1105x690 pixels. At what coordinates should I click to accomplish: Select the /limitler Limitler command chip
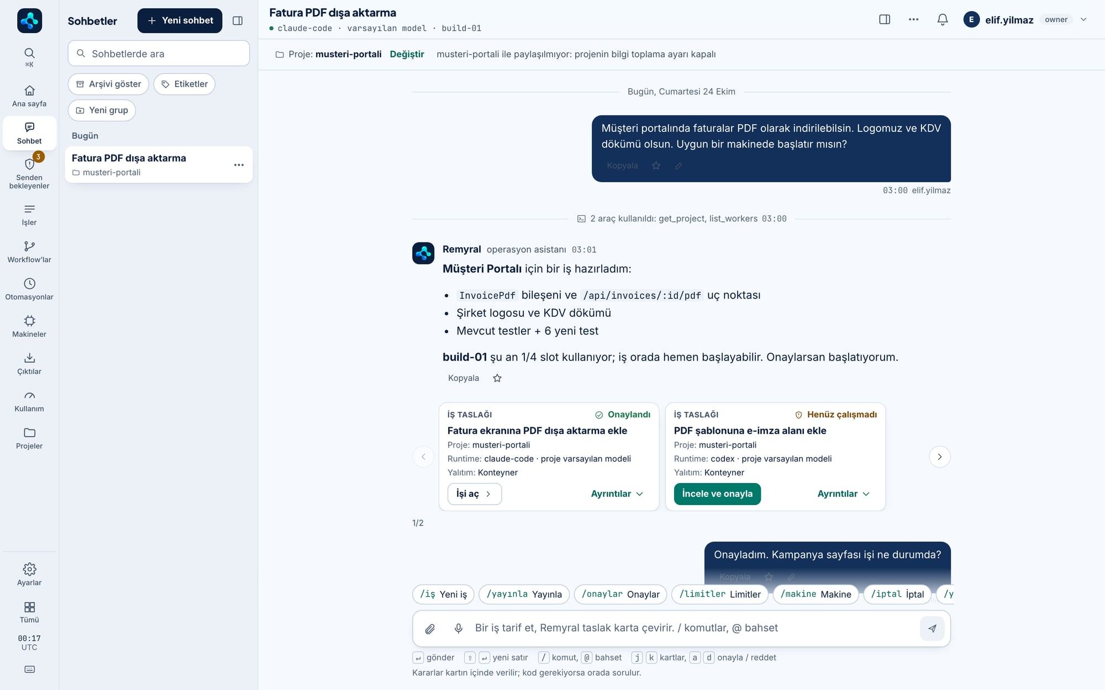tap(719, 594)
